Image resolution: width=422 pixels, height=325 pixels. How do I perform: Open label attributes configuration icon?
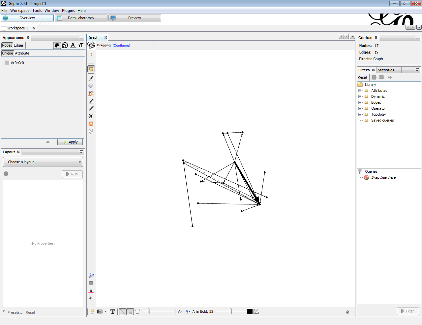pos(256,311)
